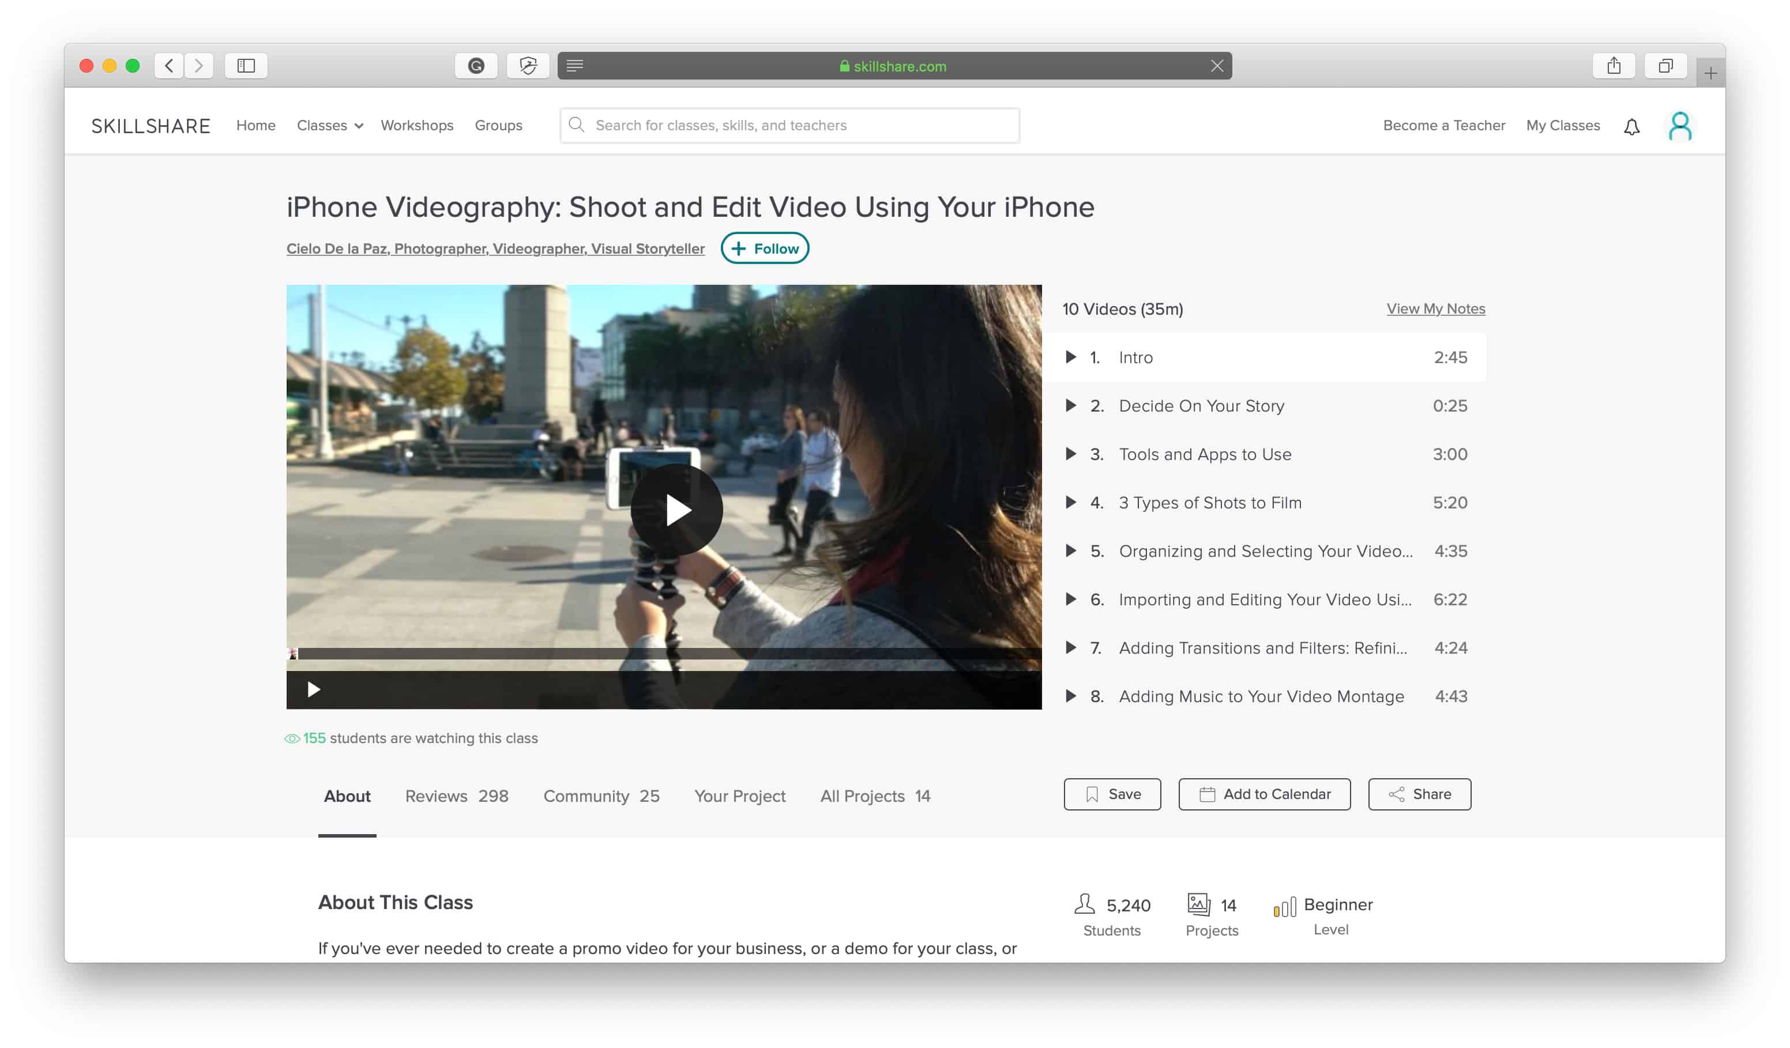Open View My Notes link

1435,308
